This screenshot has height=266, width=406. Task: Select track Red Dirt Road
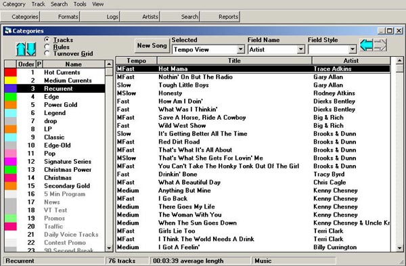(x=253, y=141)
